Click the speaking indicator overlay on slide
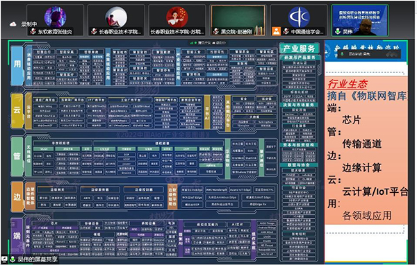The image size is (417, 265). pyautogui.click(x=369, y=54)
